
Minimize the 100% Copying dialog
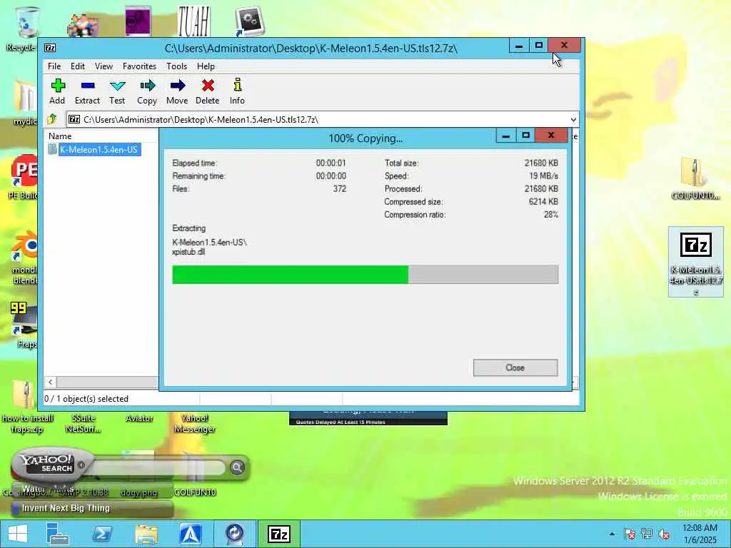point(506,136)
